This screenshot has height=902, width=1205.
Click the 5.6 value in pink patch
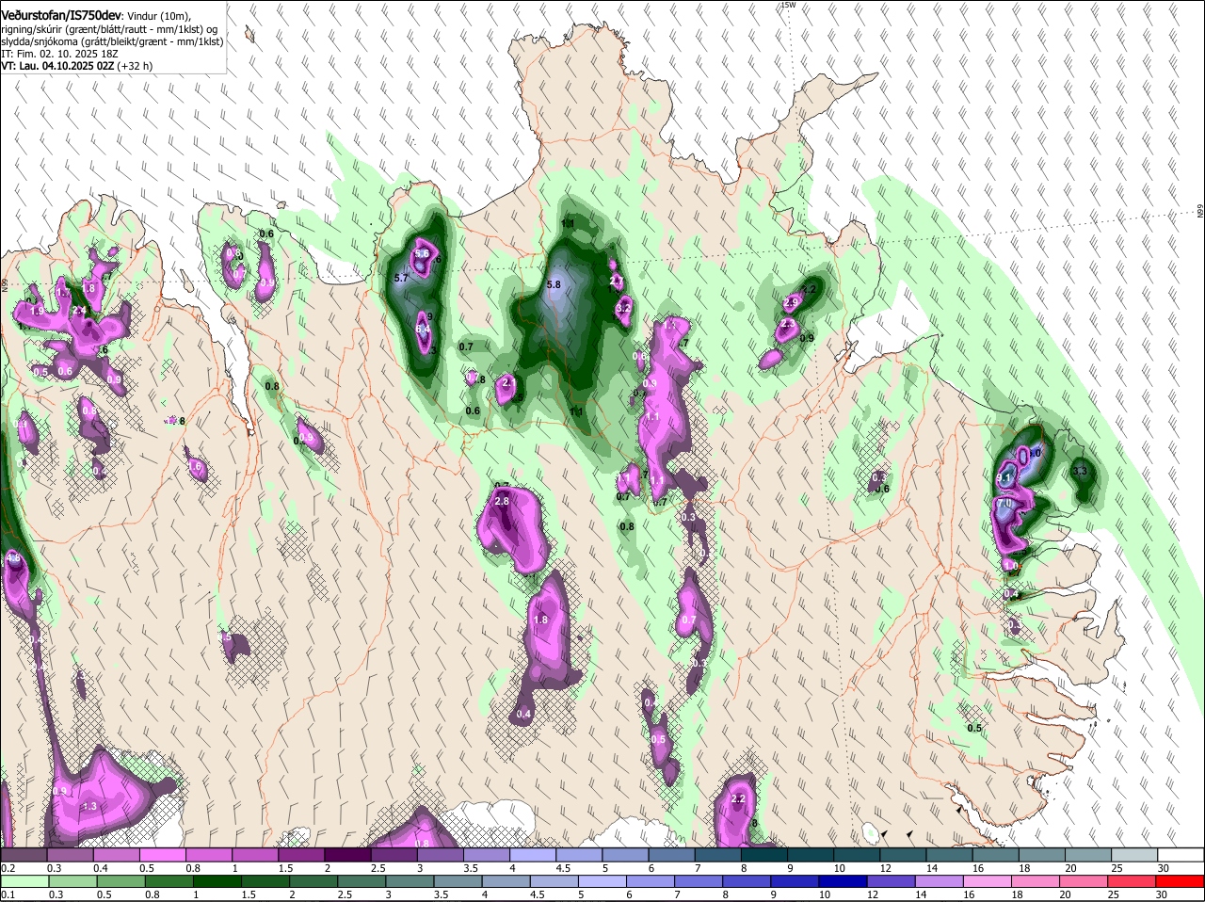pos(422,254)
